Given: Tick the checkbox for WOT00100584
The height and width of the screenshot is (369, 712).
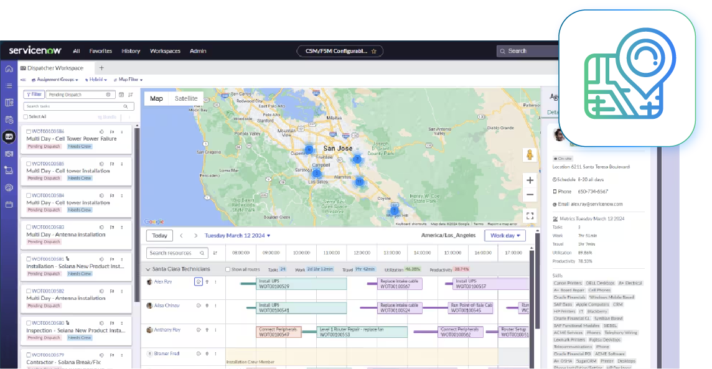Looking at the screenshot, I should pyautogui.click(x=29, y=195).
